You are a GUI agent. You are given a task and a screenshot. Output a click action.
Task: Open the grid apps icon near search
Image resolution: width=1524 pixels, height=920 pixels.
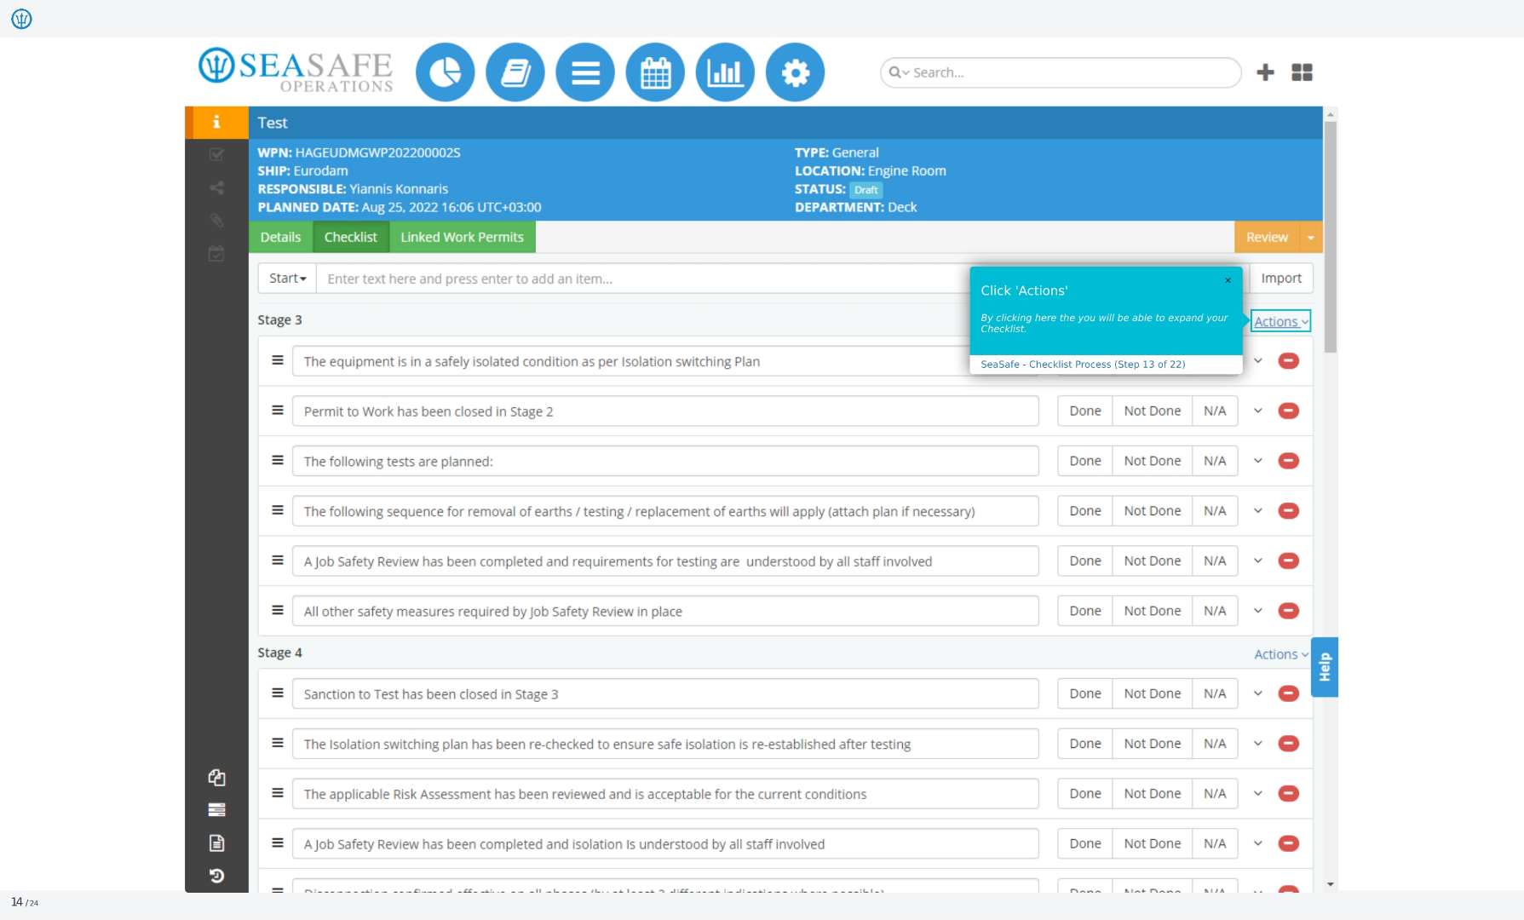[1302, 72]
